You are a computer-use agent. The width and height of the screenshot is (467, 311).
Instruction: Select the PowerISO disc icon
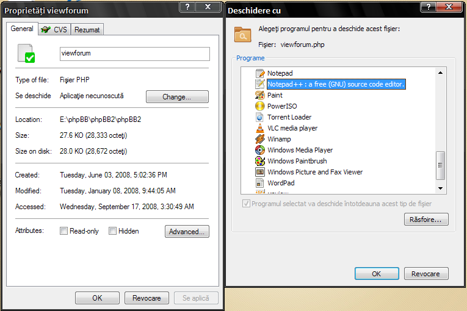click(x=260, y=106)
